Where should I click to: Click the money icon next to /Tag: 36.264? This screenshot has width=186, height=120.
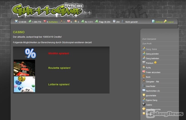coord(97,21)
